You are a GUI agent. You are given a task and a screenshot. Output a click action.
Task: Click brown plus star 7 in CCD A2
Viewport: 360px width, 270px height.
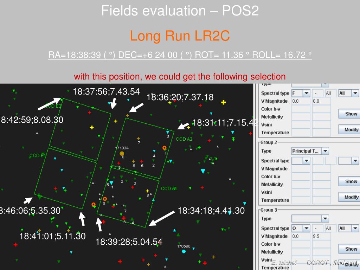point(138,139)
